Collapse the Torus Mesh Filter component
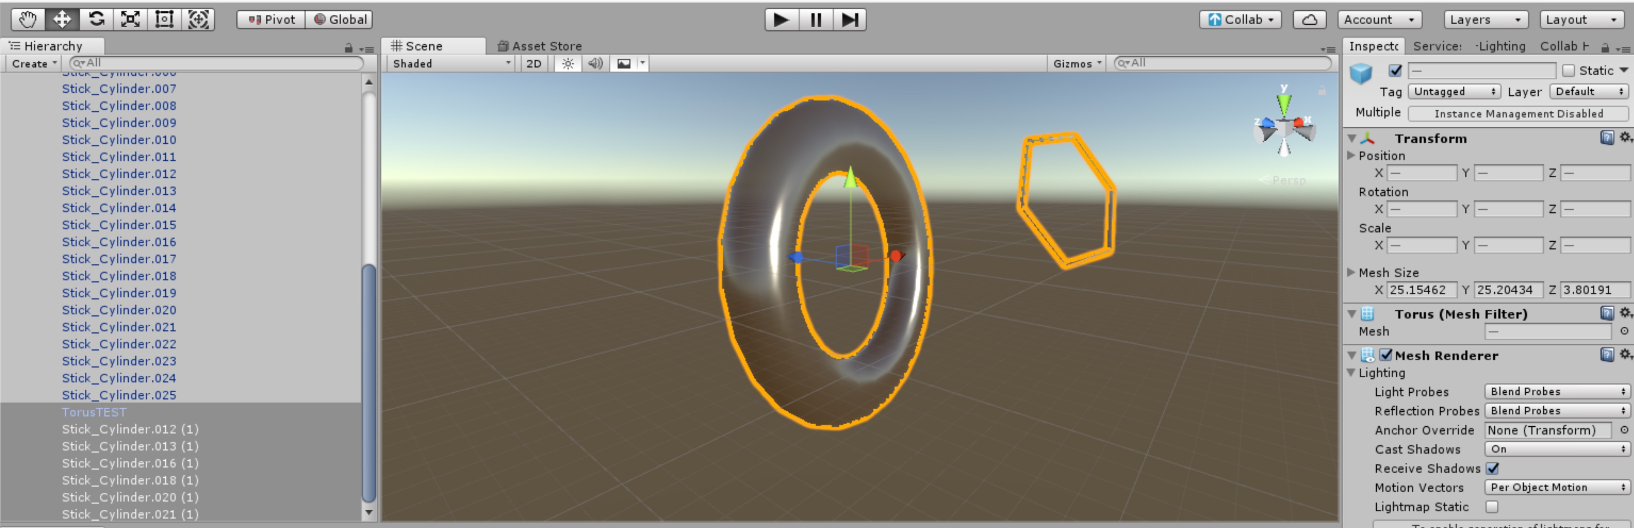 pyautogui.click(x=1352, y=314)
